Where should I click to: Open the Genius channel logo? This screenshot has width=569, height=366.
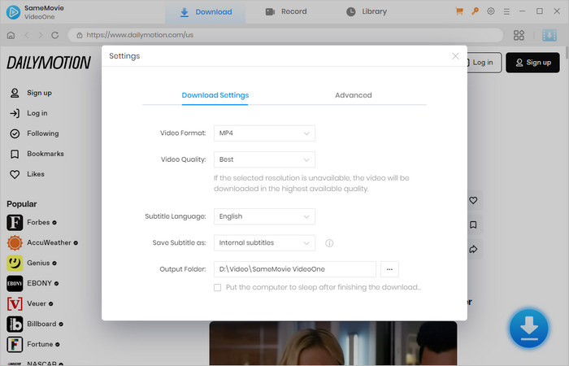tap(15, 264)
